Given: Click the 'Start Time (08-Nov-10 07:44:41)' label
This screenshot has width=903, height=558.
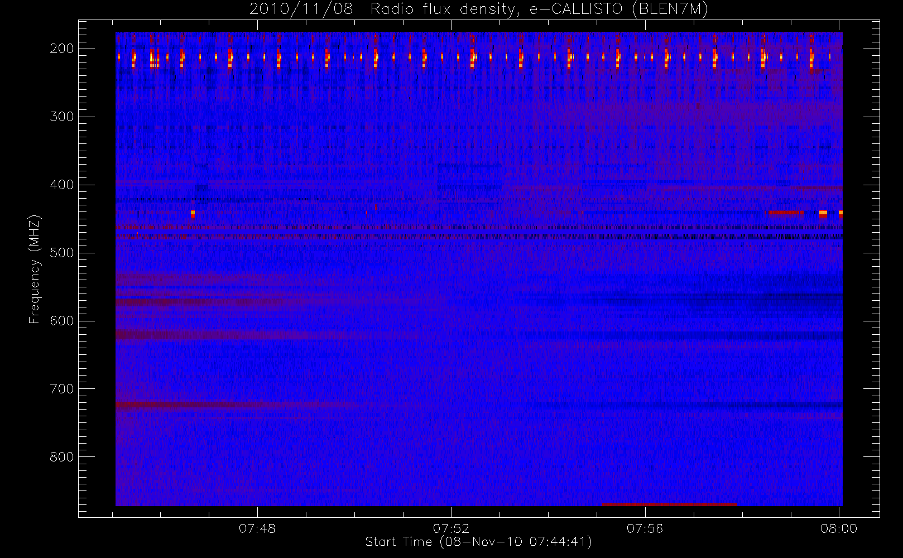Looking at the screenshot, I should pos(478,542).
